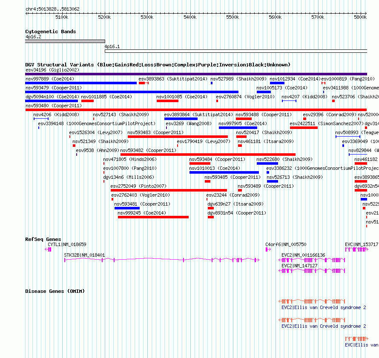Open EVC2|NM_001166136 transcript label

click(303, 255)
